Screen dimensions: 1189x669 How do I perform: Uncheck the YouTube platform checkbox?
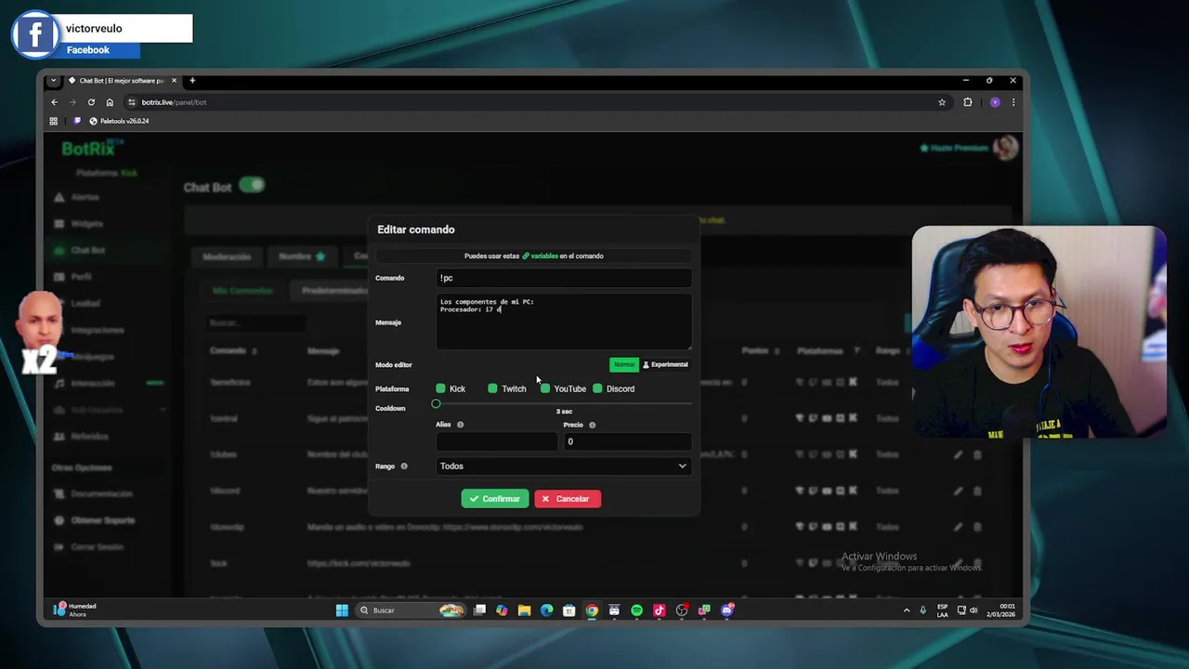(545, 388)
